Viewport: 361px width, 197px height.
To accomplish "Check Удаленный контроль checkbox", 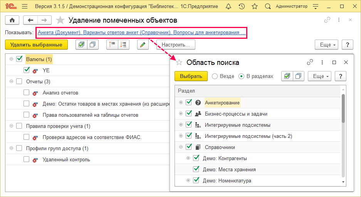I will (x=27, y=159).
